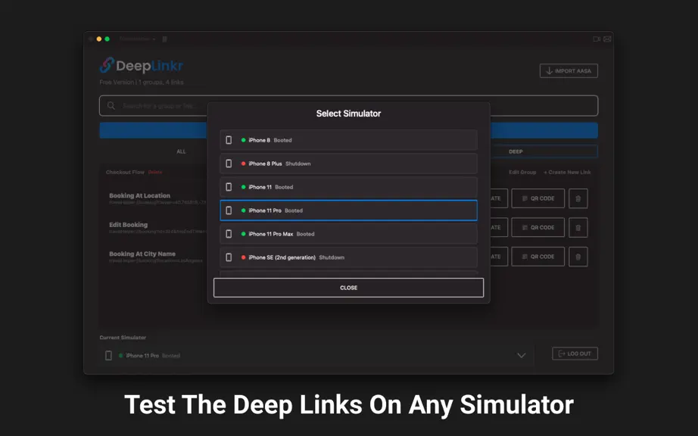This screenshot has width=698, height=436.
Task: Click the red status dot for iPhone 8 Plus
Action: [244, 163]
